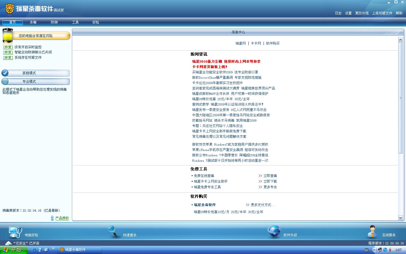This screenshot has width=406, height=254.
Task: Open the Windows 开始 menu
Action: coord(14,250)
